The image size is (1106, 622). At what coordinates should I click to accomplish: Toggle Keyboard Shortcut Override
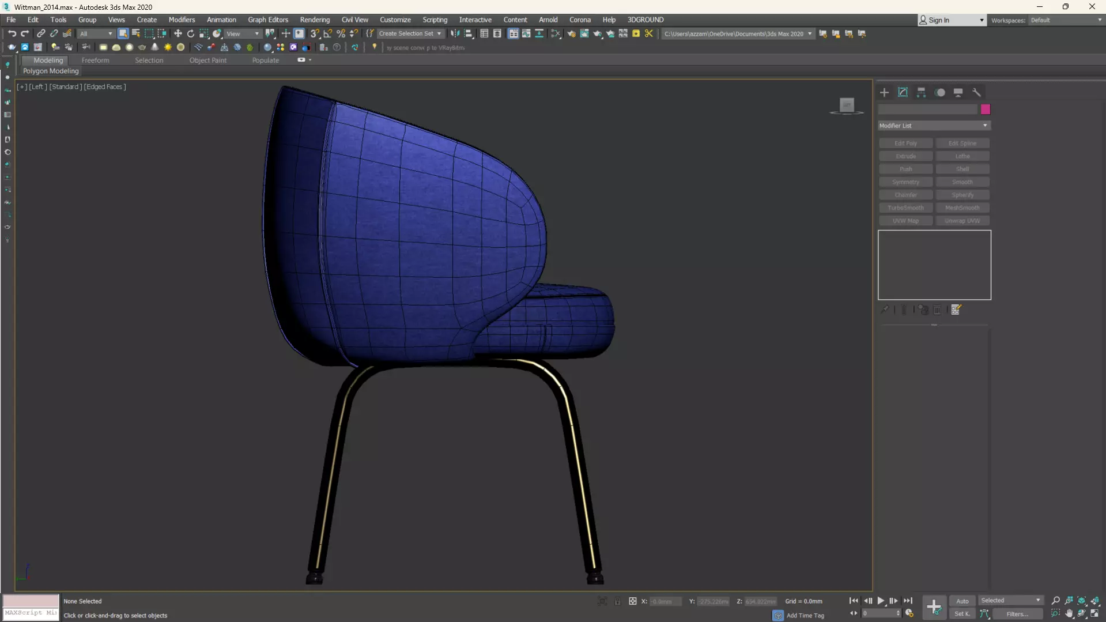point(299,33)
